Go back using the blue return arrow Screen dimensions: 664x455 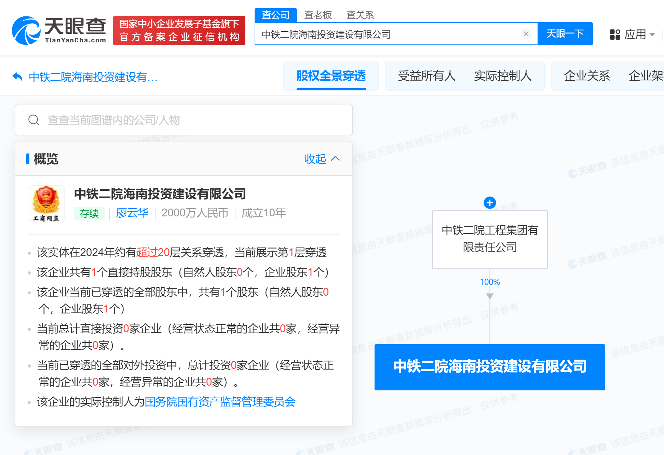(17, 77)
